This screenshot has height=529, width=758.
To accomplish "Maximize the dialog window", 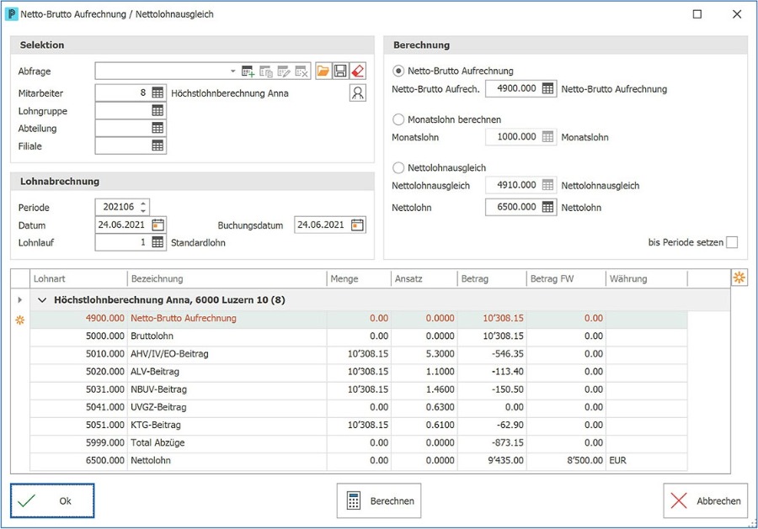I will pos(697,14).
